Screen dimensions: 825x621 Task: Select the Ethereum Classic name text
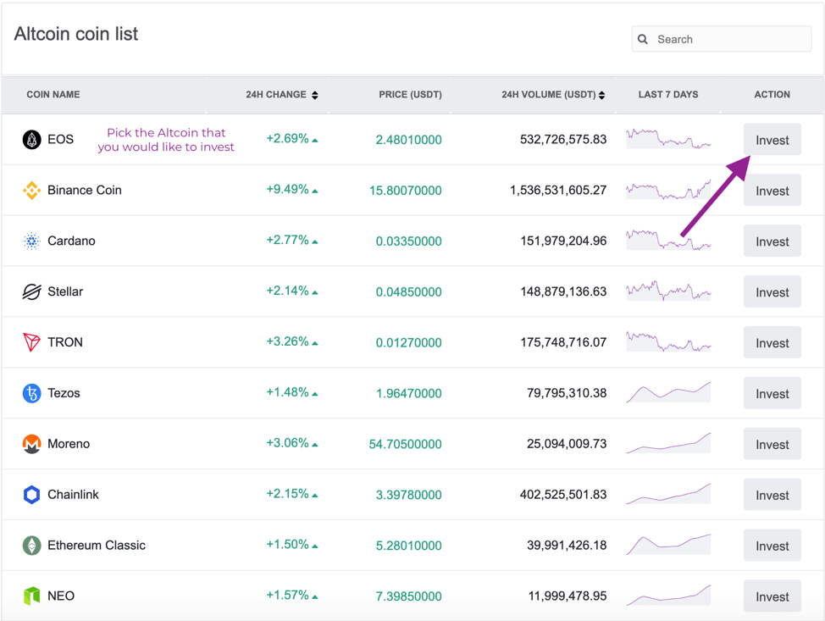tap(97, 546)
